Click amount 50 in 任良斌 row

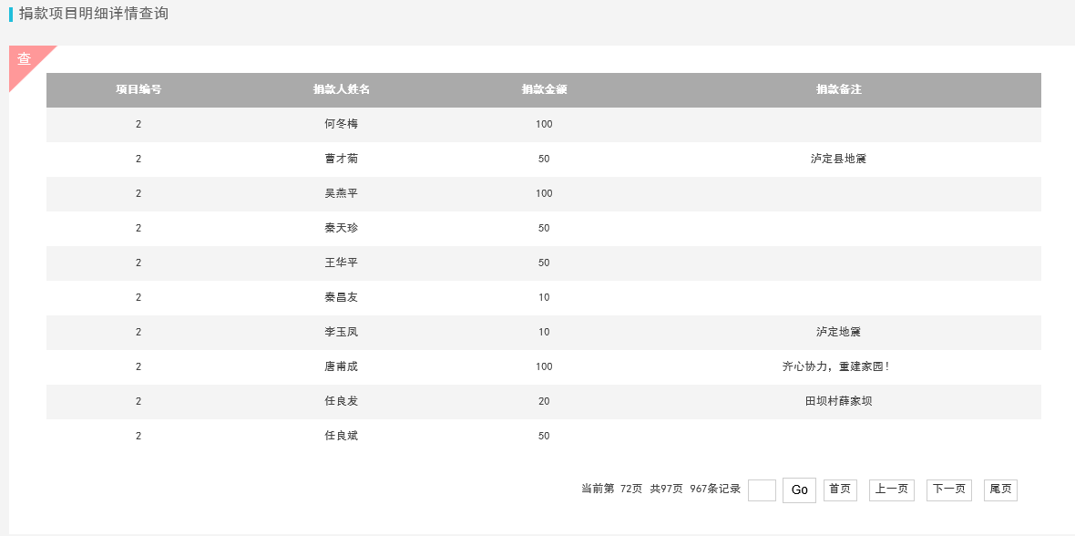544,435
